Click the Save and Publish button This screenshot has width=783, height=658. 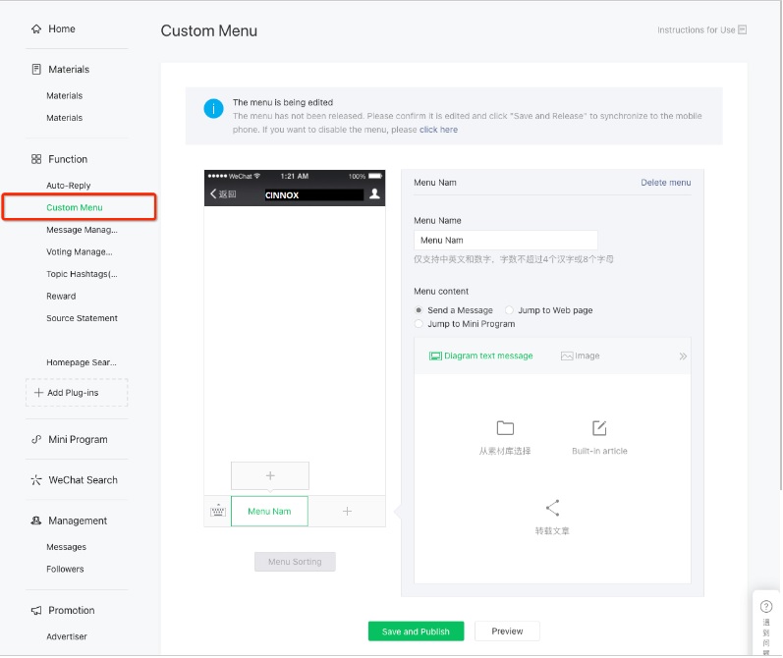[x=416, y=631]
